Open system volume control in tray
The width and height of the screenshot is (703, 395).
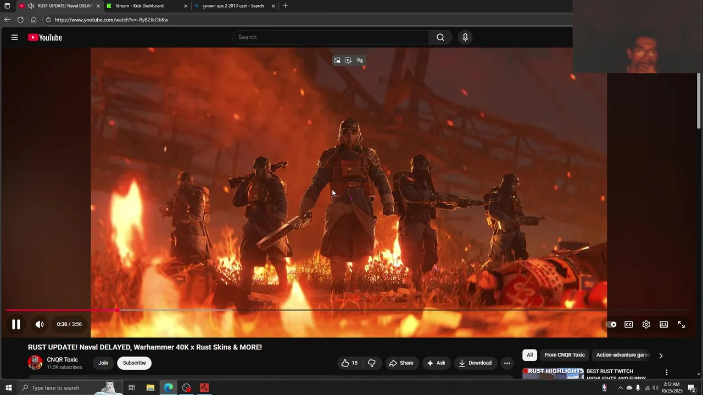tap(655, 388)
